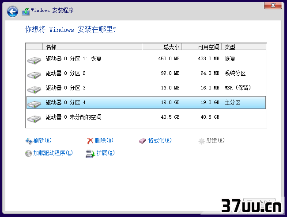This screenshot has height=217, width=287.
Task: Extend the partition via 扩展(X)
Action: click(106, 153)
